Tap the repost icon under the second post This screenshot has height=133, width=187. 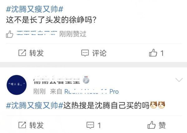tap(22, 125)
